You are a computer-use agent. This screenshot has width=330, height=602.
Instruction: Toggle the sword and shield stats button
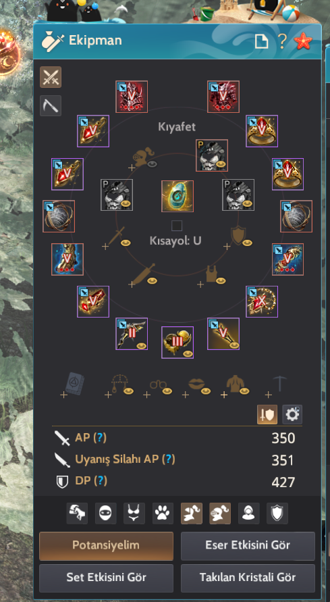(x=267, y=415)
